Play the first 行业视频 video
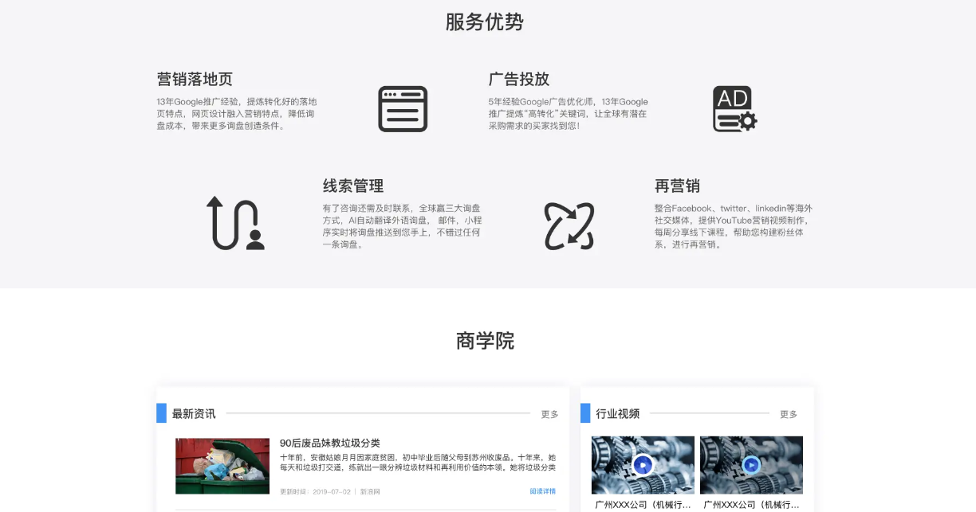 [643, 465]
